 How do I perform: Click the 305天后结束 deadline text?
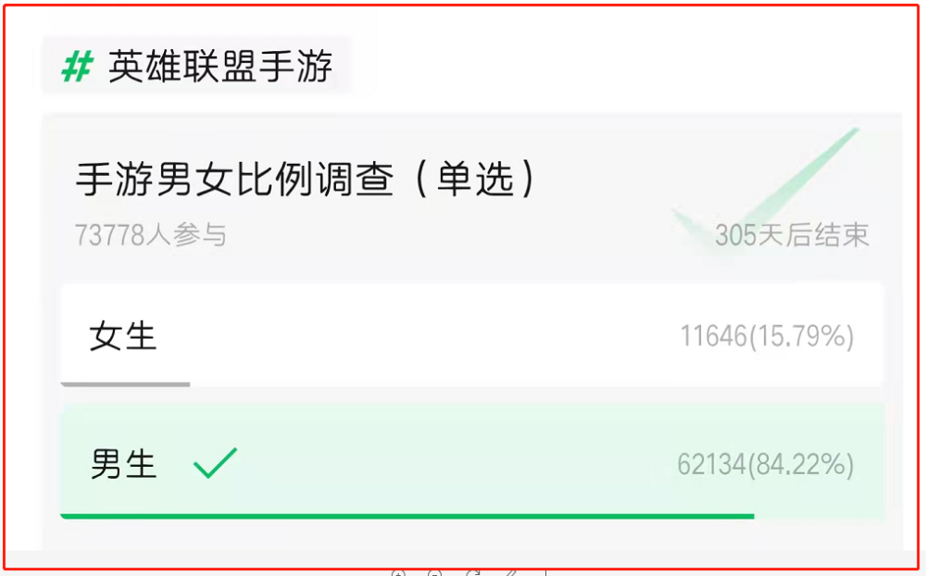click(x=792, y=235)
